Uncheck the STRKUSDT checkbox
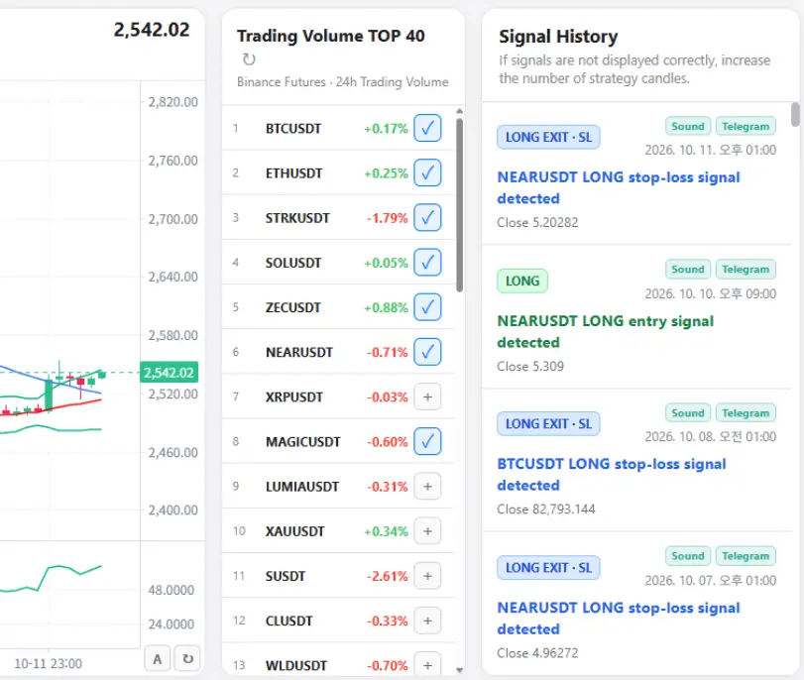The width and height of the screenshot is (804, 680). pyautogui.click(x=427, y=217)
